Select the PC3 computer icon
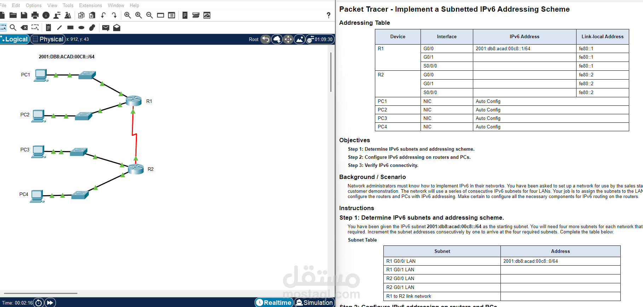 pyautogui.click(x=39, y=151)
